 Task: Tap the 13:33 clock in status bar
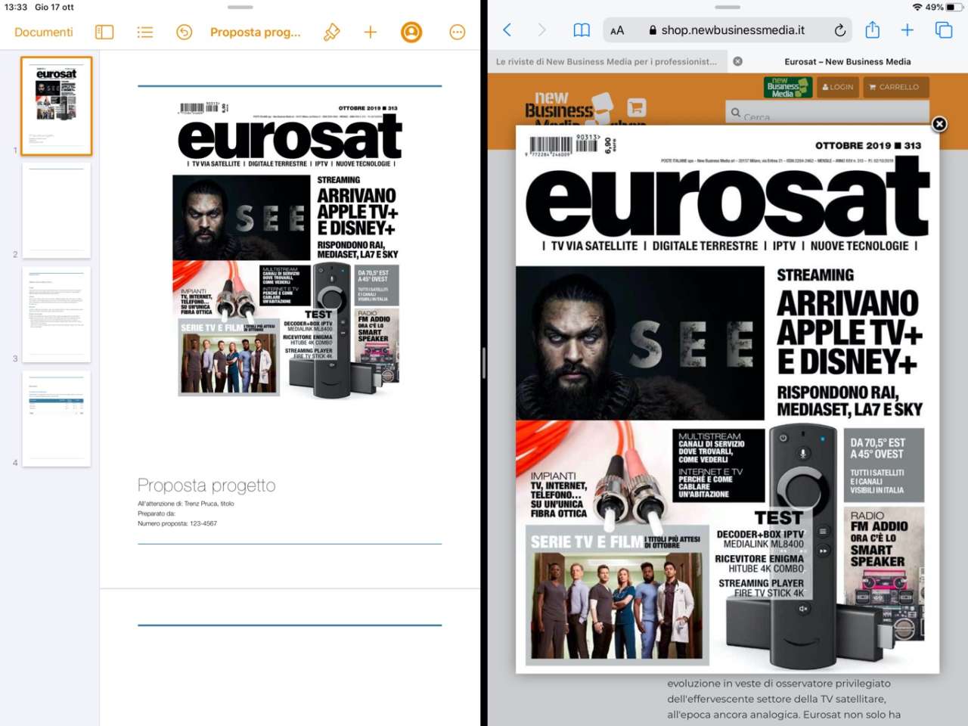click(16, 7)
